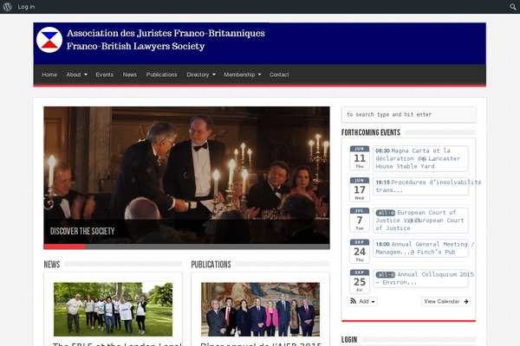Open the Publications formal group photo
Viewport: 520px width, 346px height.
pos(260,310)
